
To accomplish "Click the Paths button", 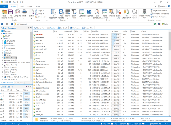I will point(165,24).
